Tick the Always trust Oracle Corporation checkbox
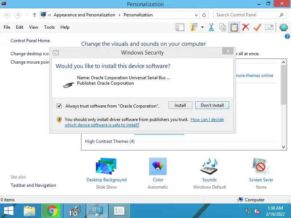This screenshot has height=218, width=291. click(x=59, y=106)
